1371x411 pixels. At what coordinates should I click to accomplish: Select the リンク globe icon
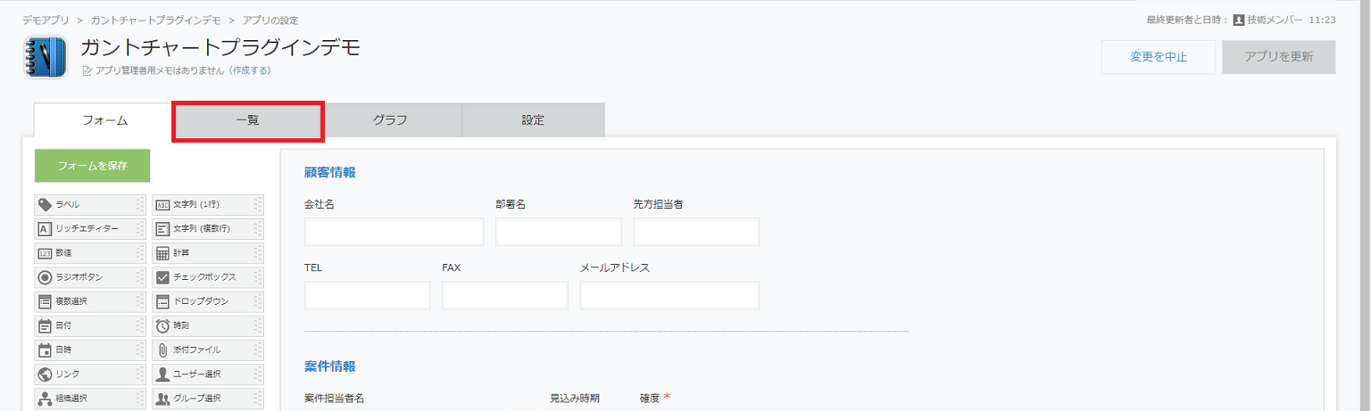coord(45,374)
